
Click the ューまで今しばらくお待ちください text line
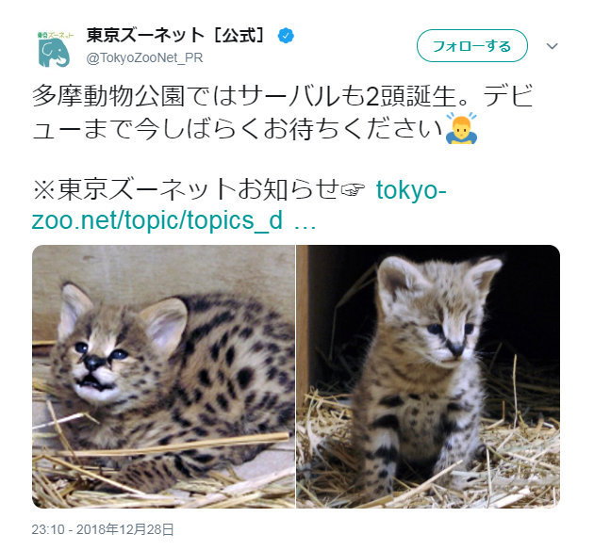[x=238, y=129]
